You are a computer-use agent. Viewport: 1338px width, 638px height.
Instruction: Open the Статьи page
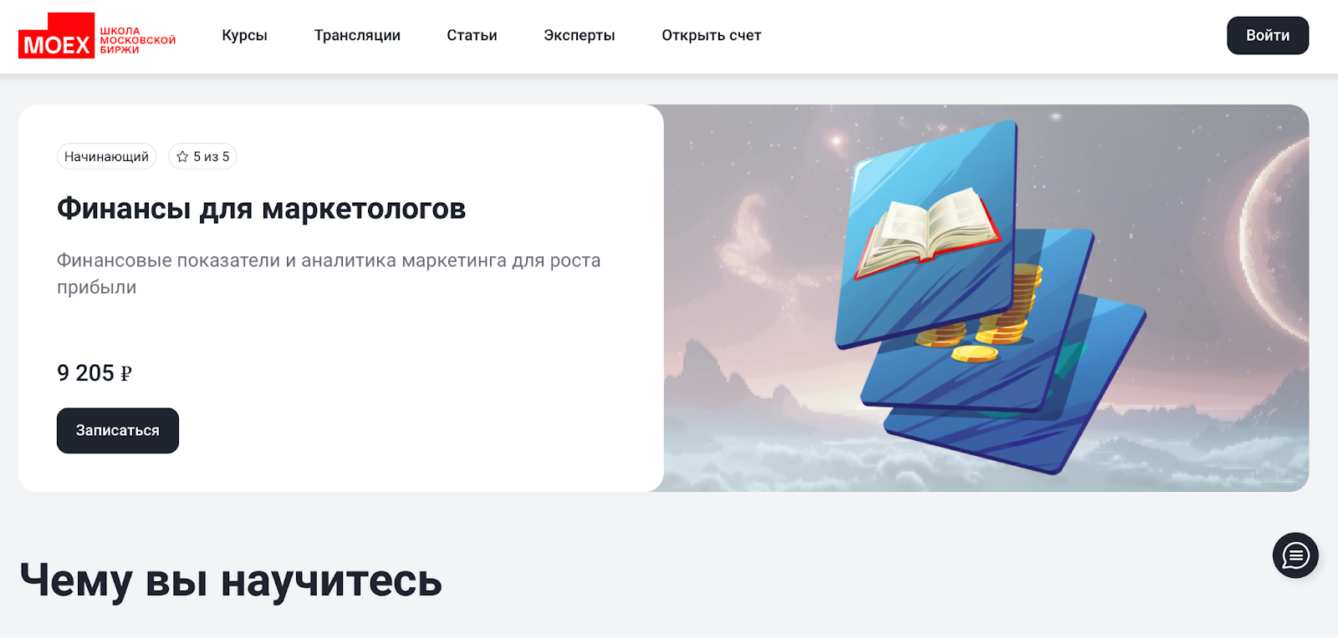tap(472, 35)
